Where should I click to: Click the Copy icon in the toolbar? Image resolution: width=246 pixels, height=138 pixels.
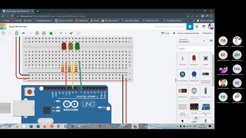tap(3, 33)
